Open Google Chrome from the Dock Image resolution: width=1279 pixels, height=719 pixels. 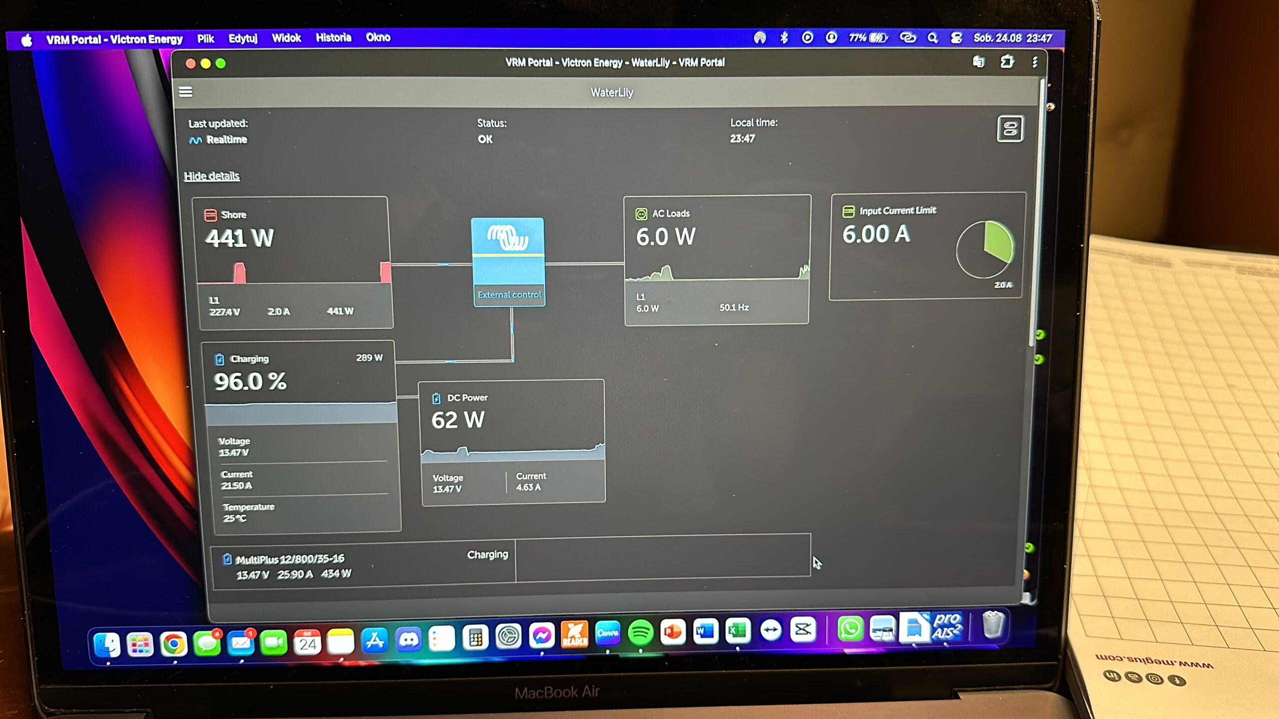click(x=173, y=644)
